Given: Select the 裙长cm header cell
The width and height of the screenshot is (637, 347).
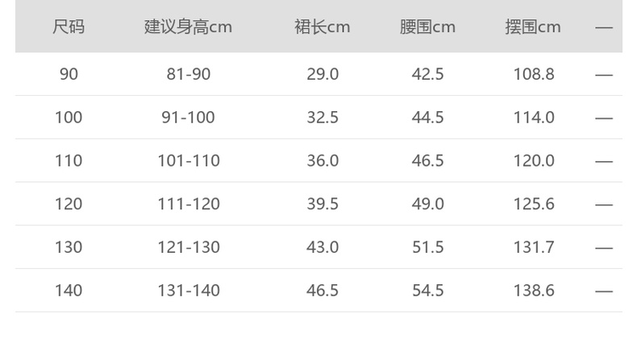Looking at the screenshot, I should (323, 27).
